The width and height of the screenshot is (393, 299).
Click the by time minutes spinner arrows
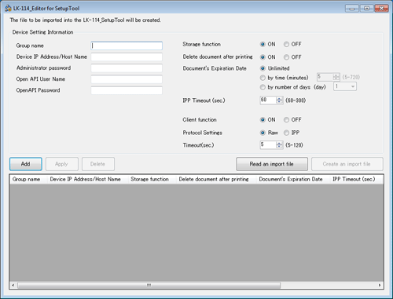click(x=336, y=77)
